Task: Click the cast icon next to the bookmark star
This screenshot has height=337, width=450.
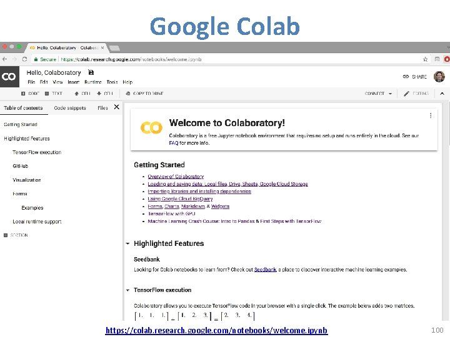Action: pos(437,59)
